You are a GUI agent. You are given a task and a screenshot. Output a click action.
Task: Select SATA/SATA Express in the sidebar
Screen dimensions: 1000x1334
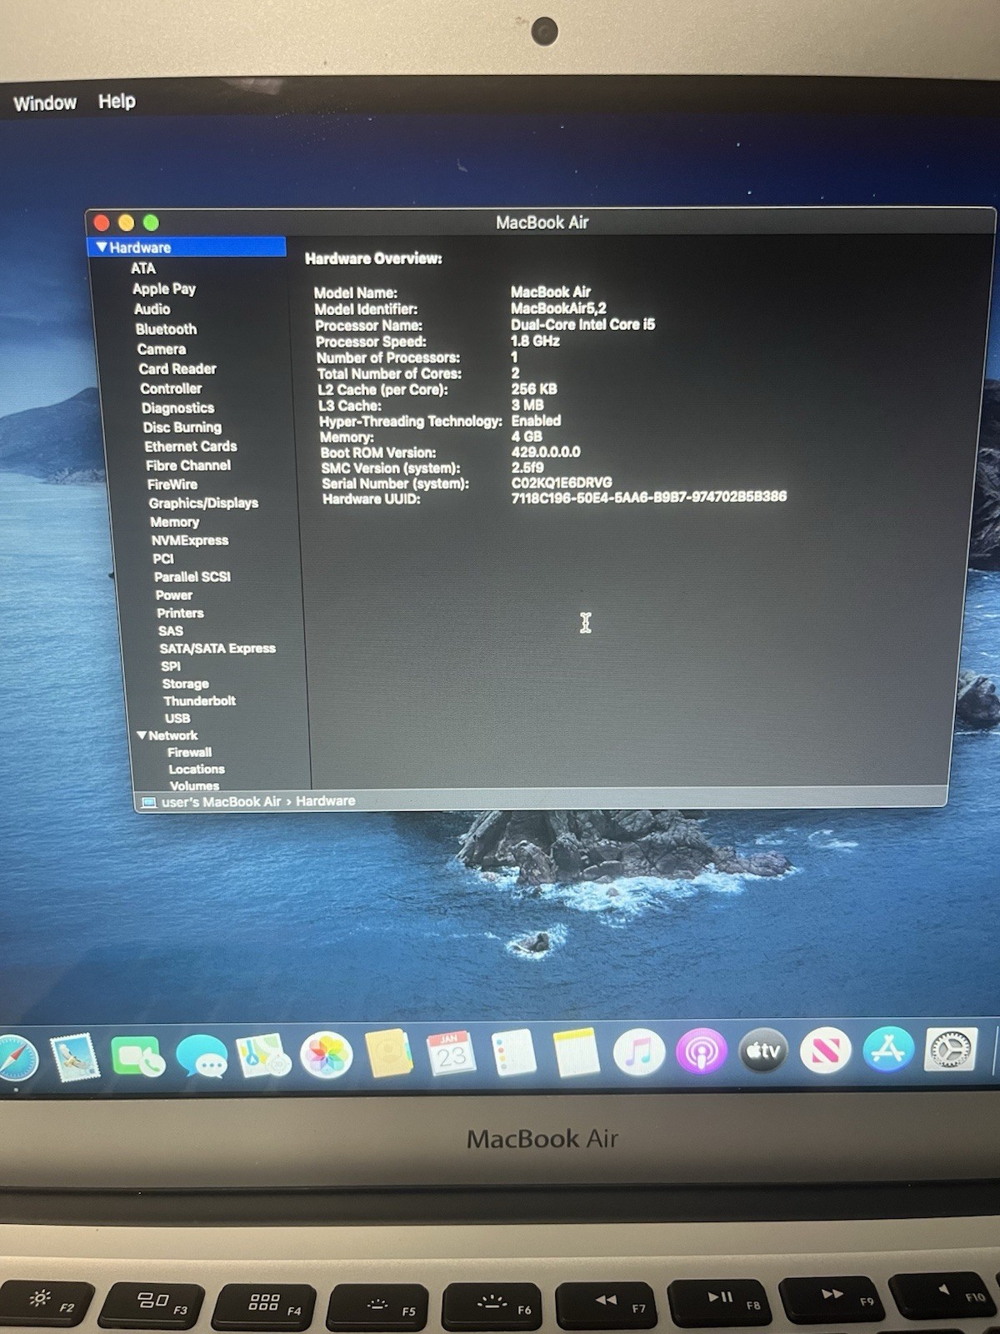217,649
